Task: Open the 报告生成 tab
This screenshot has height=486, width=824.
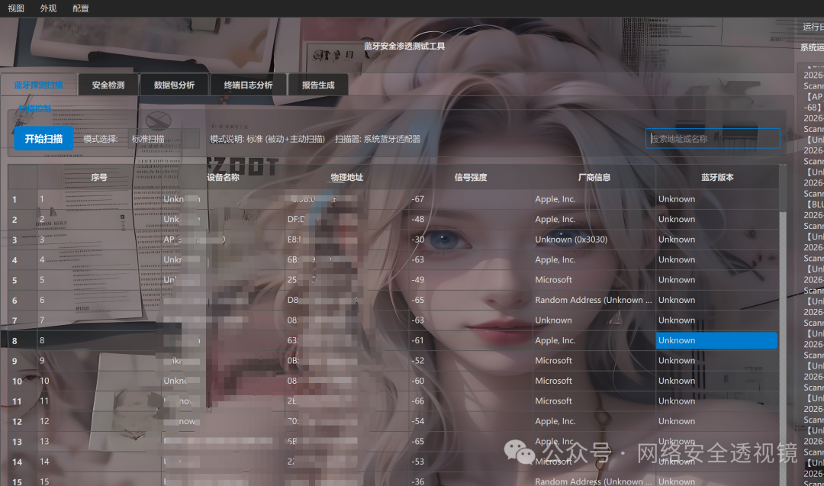Action: tap(318, 85)
